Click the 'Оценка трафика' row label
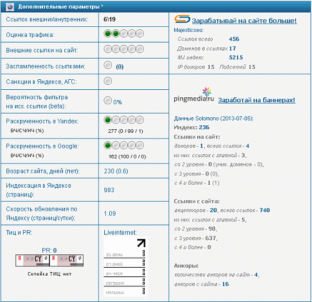Image resolution: width=312 pixels, height=302 pixels. click(x=30, y=35)
